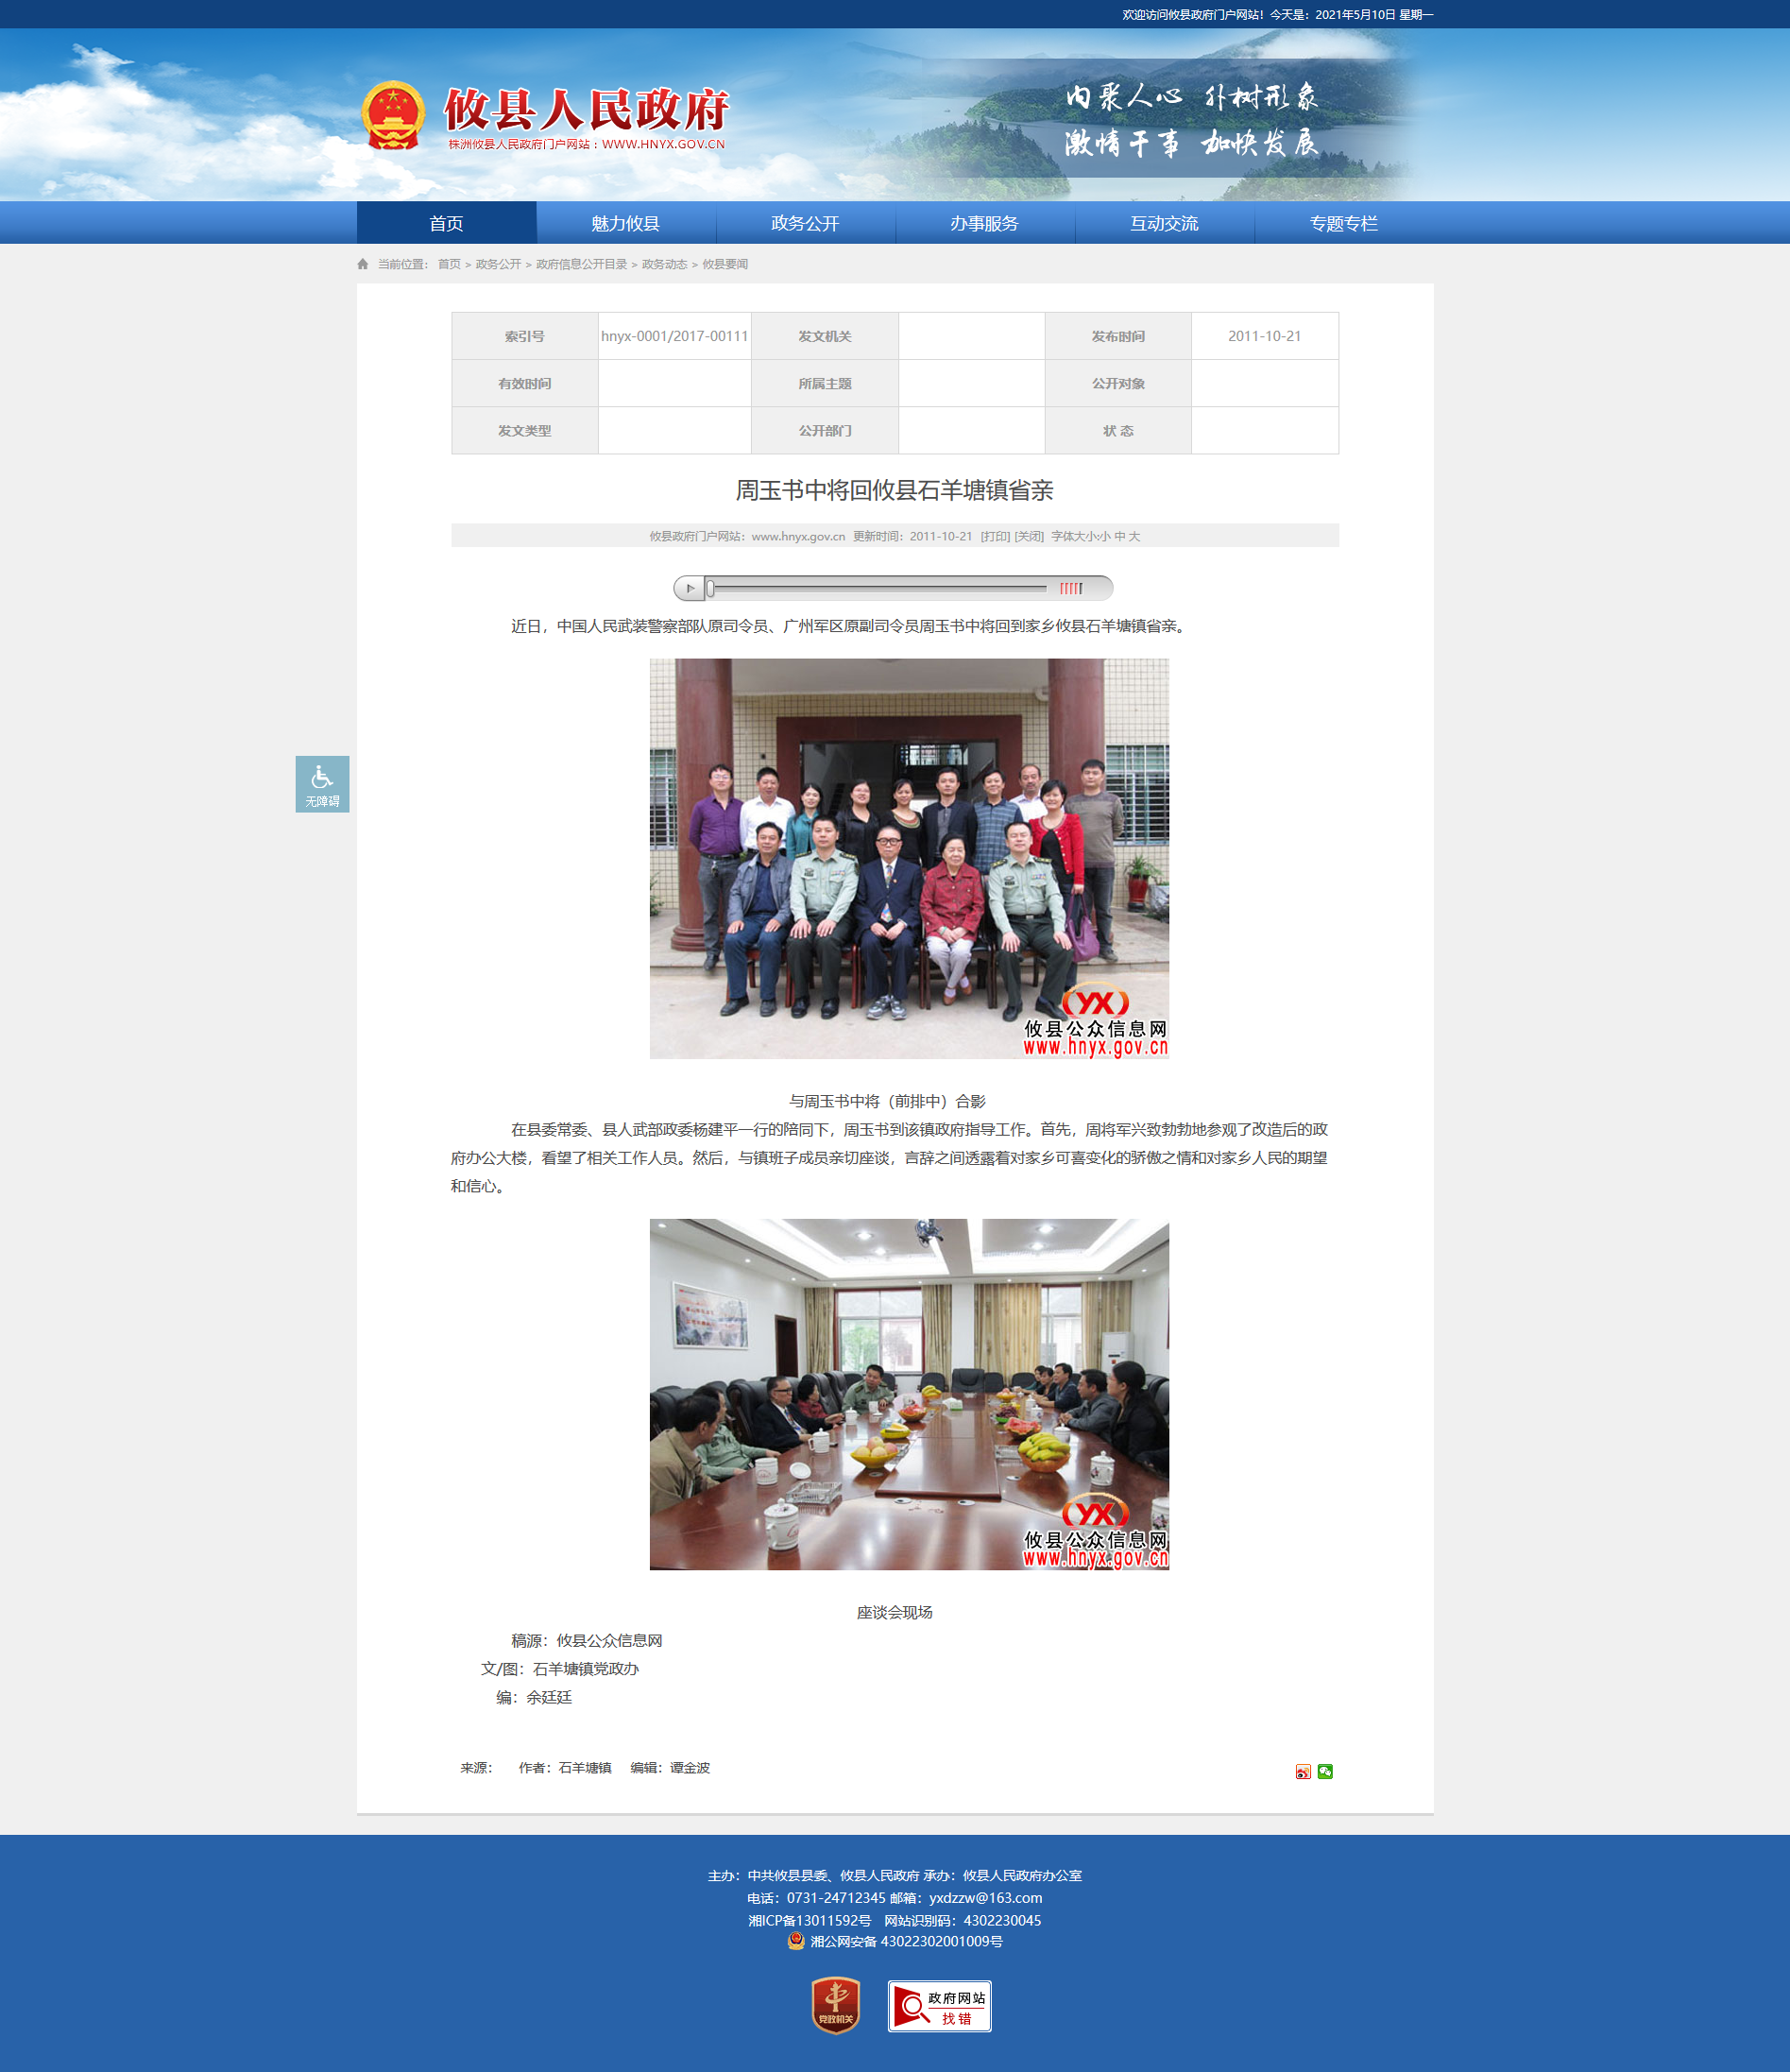Click the national emblem logo
The width and height of the screenshot is (1790, 2072).
(x=392, y=115)
